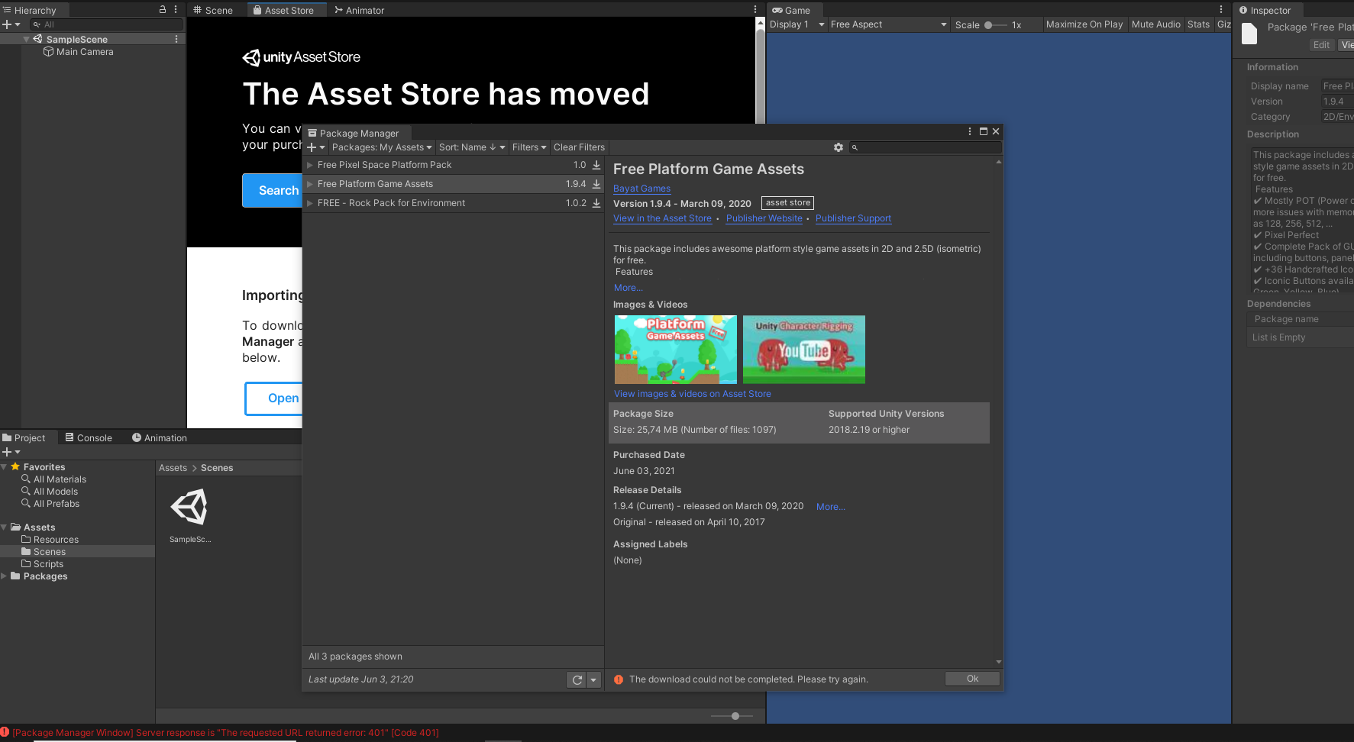Expand the Free Pixel Space Platform Pack row
The width and height of the screenshot is (1354, 742).
tap(310, 165)
